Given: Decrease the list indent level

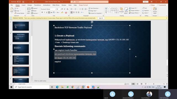Looking at the screenshot, I should click(x=80, y=9).
